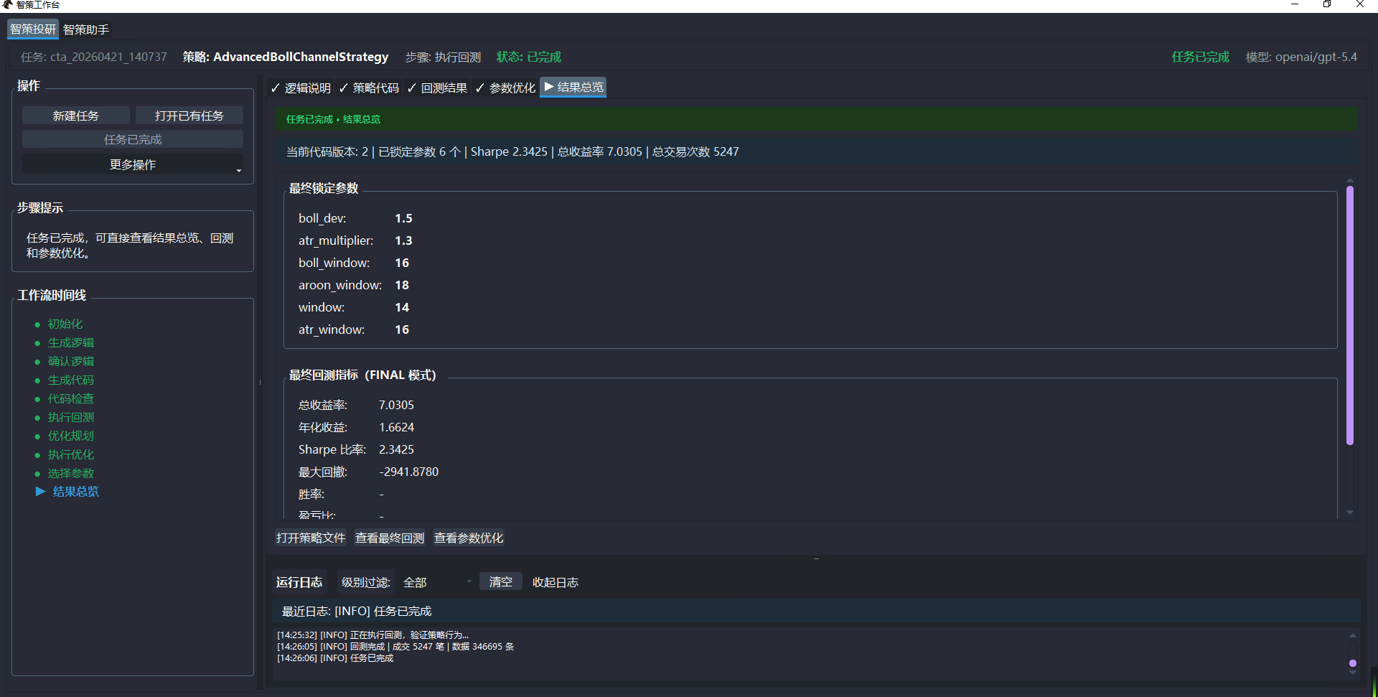Click the 运行日志 label
The image size is (1378, 697).
point(299,582)
